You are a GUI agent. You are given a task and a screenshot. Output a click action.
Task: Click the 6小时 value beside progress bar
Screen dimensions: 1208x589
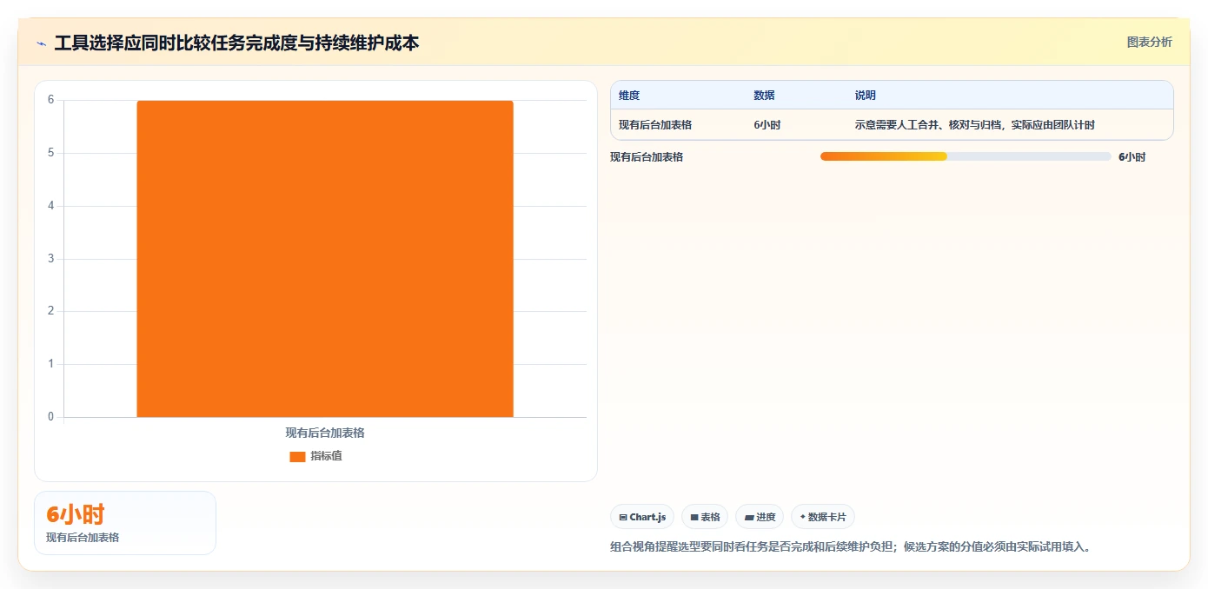(x=1132, y=157)
